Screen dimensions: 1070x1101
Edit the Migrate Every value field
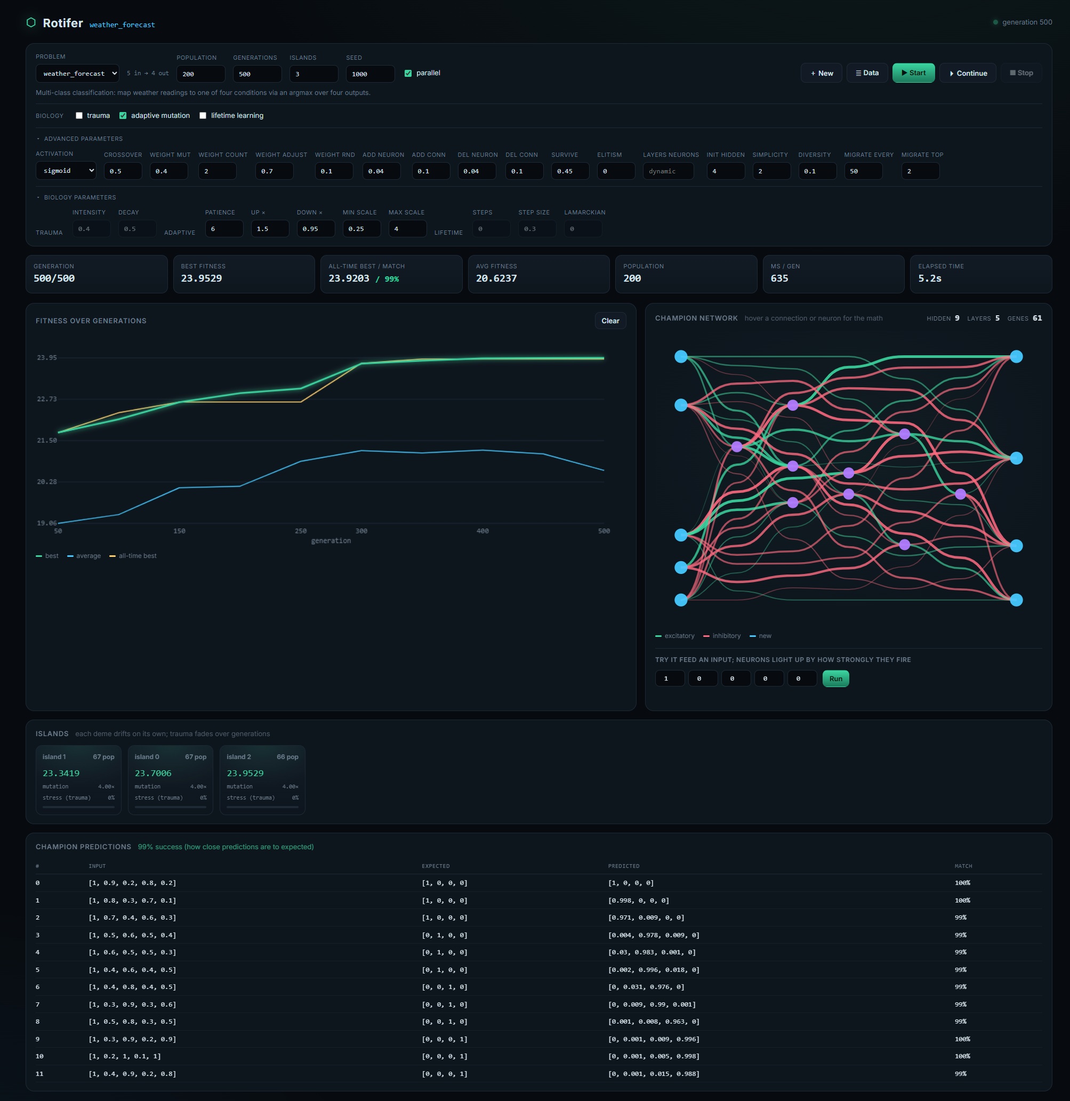point(863,171)
